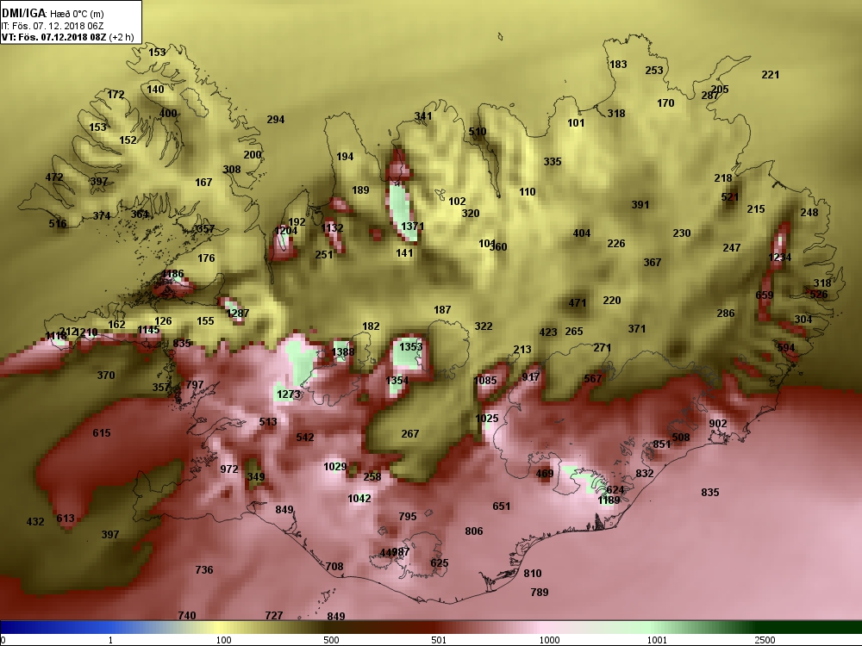This screenshot has width=862, height=646.
Task: Click the map value 432 in the southwest sea
Action: click(35, 521)
